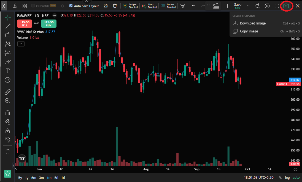Toggle auto scale mode
The image size is (302, 182).
pos(296,178)
